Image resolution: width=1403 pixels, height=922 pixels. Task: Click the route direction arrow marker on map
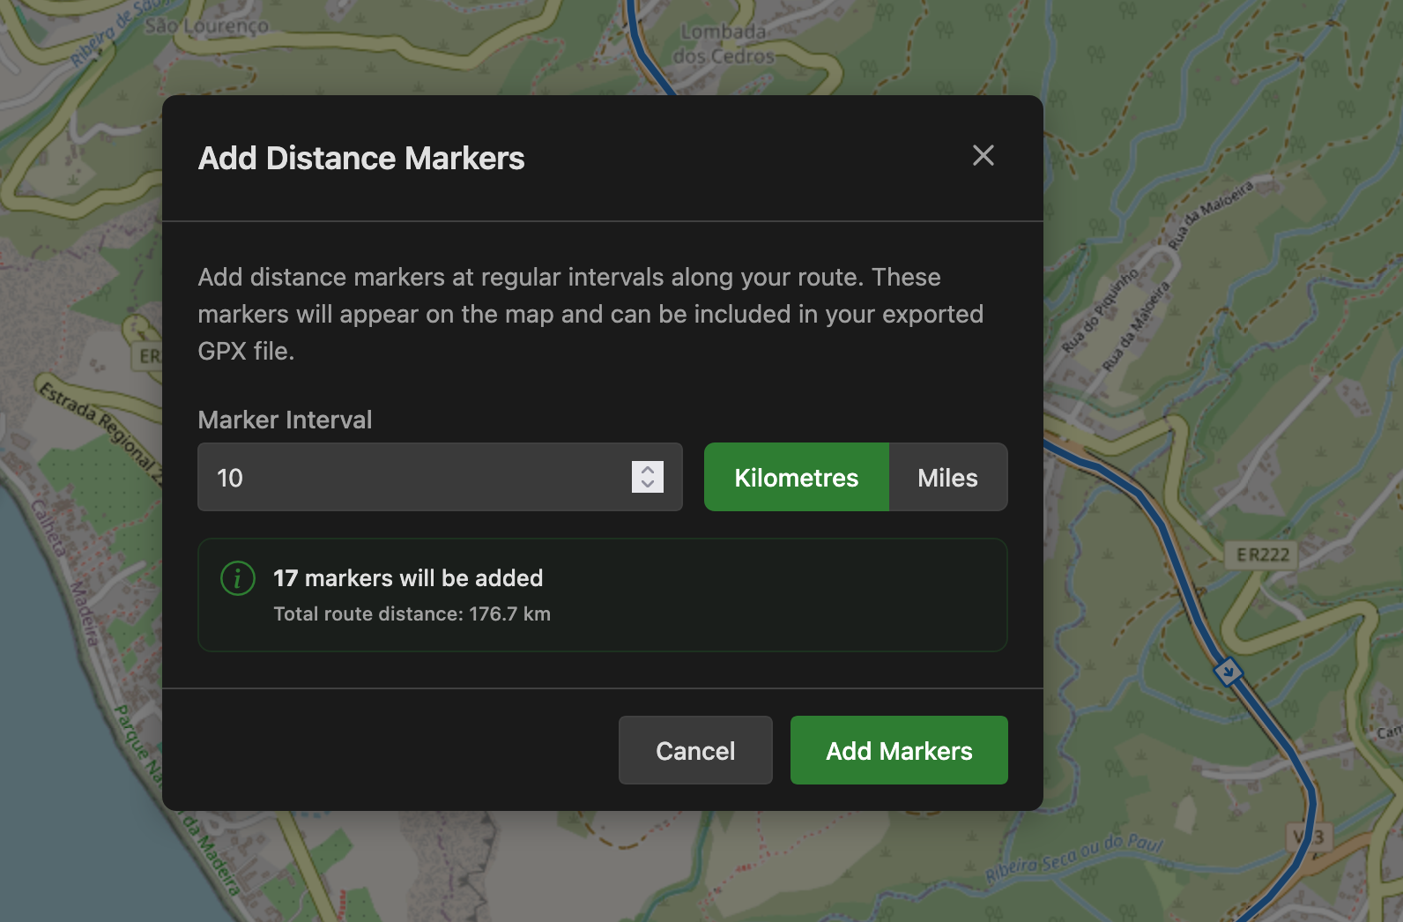click(x=1228, y=673)
